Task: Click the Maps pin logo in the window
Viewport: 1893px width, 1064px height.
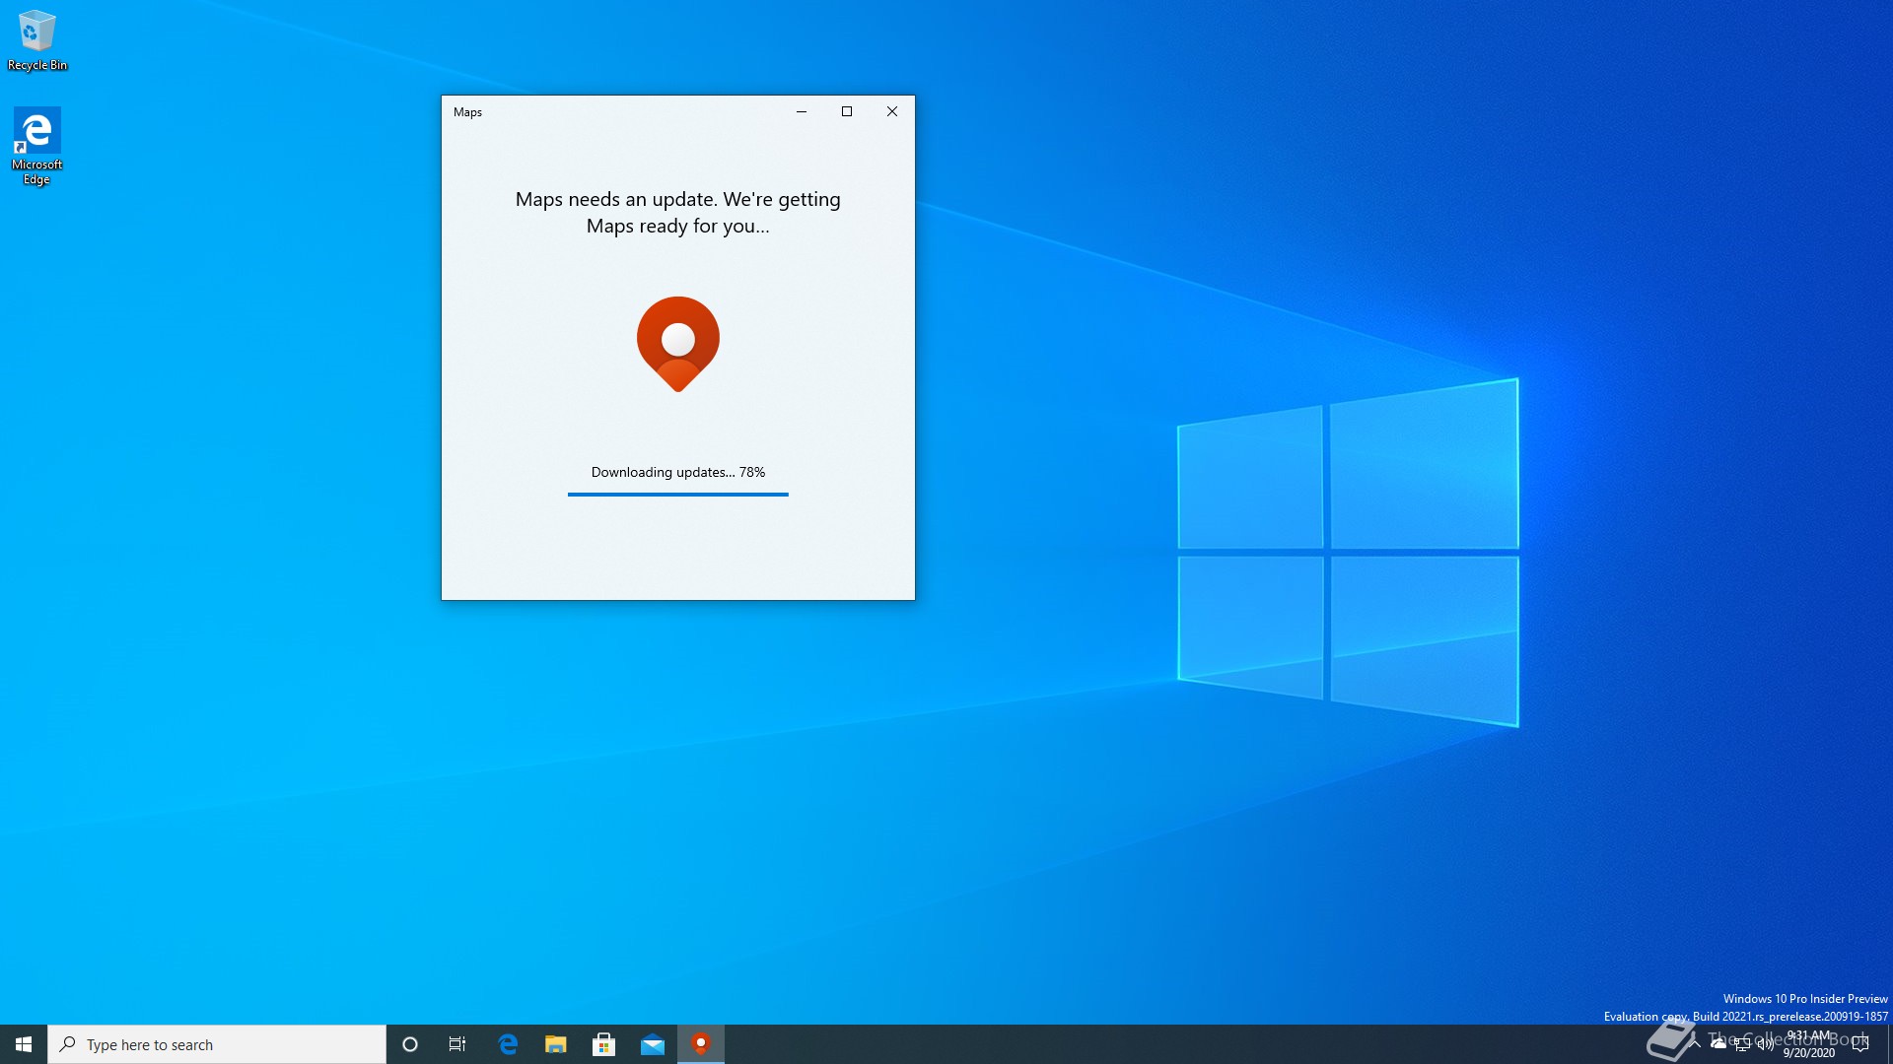Action: point(677,343)
